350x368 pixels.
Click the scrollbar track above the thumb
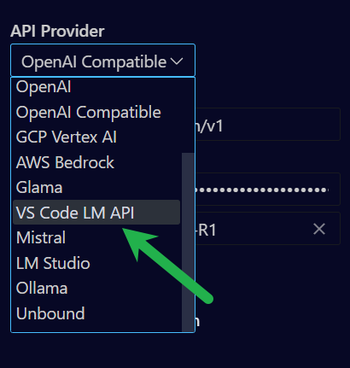coord(188,114)
